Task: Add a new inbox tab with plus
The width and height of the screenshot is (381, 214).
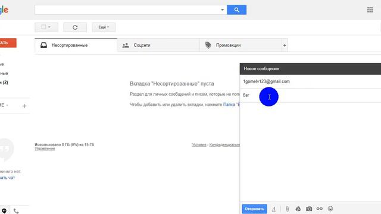Action: [285, 45]
